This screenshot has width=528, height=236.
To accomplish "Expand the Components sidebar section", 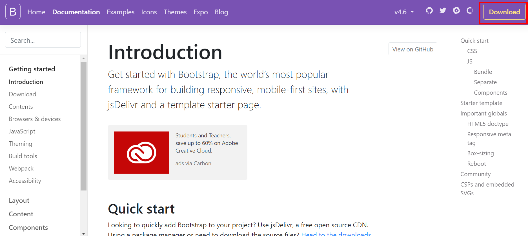I will [28, 228].
